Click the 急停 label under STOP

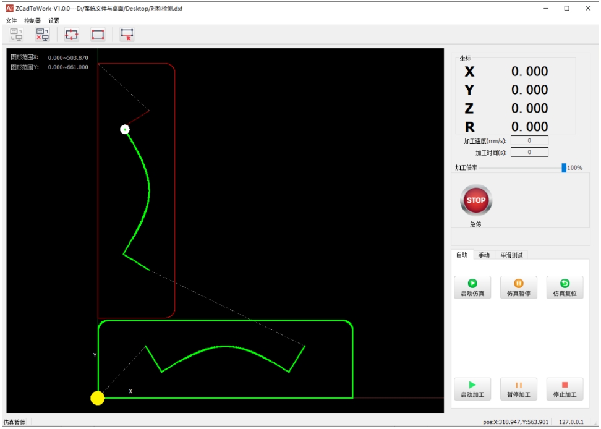click(x=475, y=224)
